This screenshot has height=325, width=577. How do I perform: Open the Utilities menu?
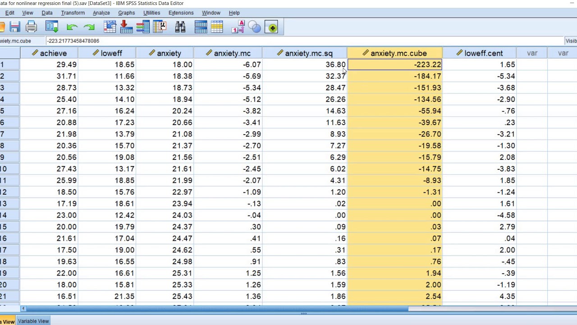tap(151, 13)
